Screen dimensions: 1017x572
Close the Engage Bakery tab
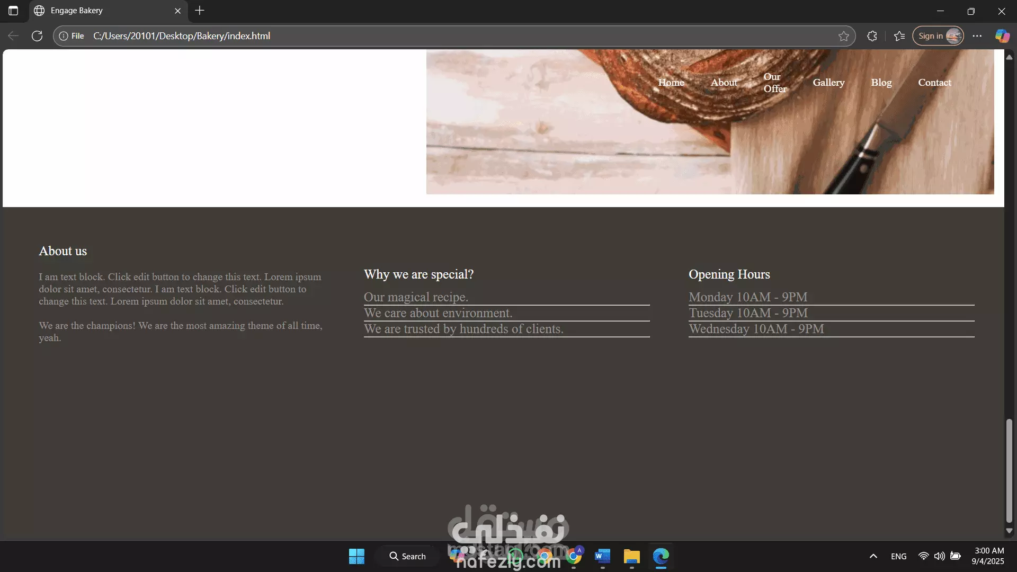click(177, 11)
